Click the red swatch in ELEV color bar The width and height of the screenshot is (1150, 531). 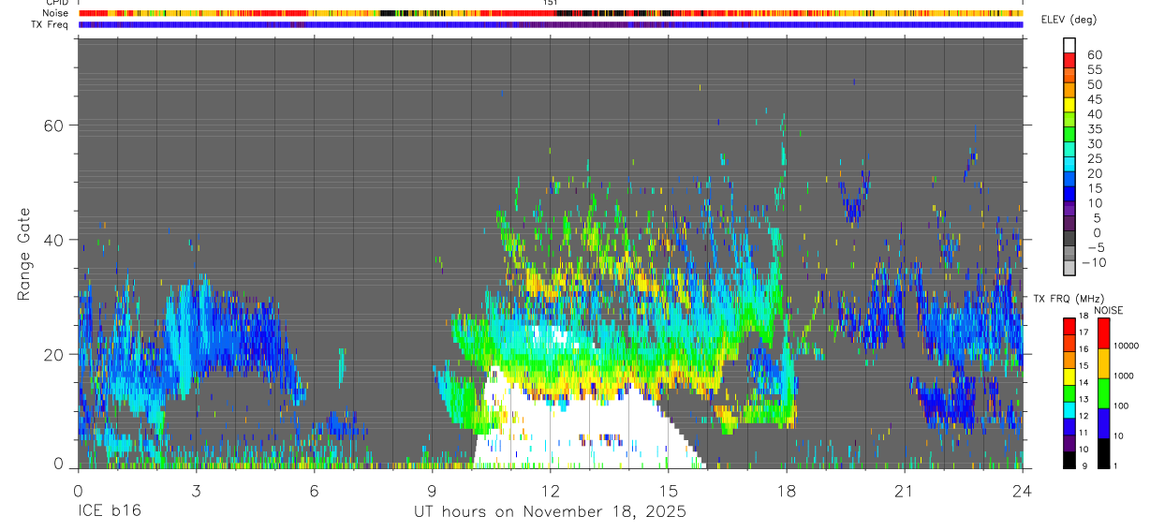[x=1069, y=59]
